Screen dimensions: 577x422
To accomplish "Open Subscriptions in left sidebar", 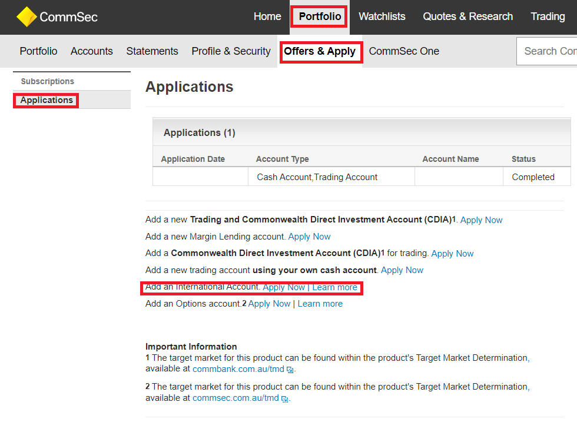I will point(48,81).
